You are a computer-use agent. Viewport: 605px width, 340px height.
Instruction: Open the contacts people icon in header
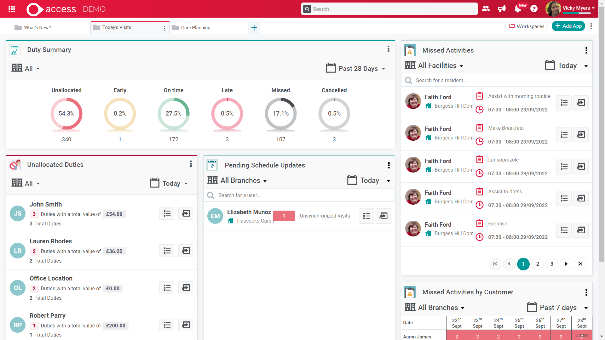point(486,9)
